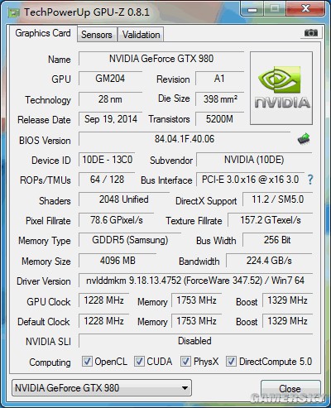Click the Memory Type field GDDR5 (Samsung)
Viewport: 331px width, 408px height.
coord(130,240)
